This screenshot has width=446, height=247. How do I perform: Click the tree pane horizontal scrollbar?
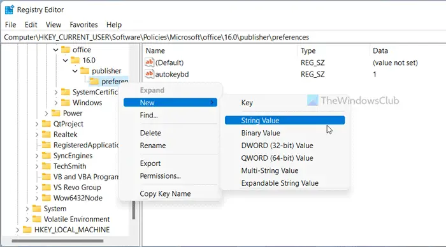(58, 241)
